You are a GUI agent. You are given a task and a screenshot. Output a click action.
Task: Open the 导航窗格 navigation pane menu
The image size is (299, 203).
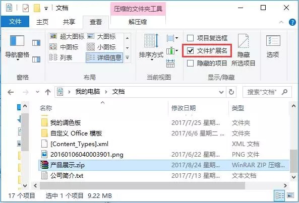click(17, 48)
